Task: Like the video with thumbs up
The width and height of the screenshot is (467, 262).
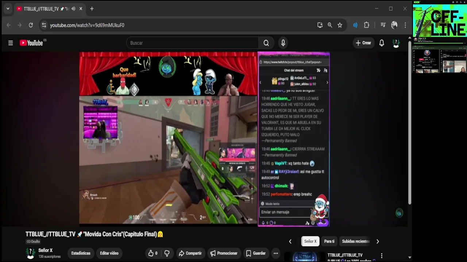Action: (x=153, y=253)
